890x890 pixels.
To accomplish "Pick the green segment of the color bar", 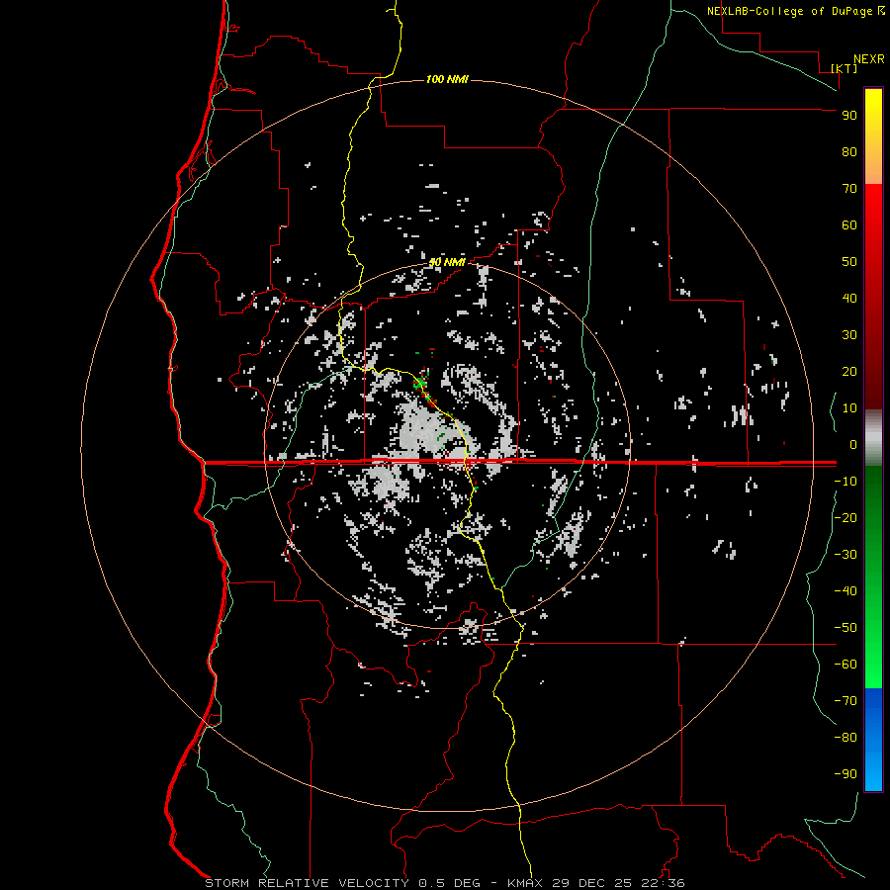I will click(x=873, y=578).
